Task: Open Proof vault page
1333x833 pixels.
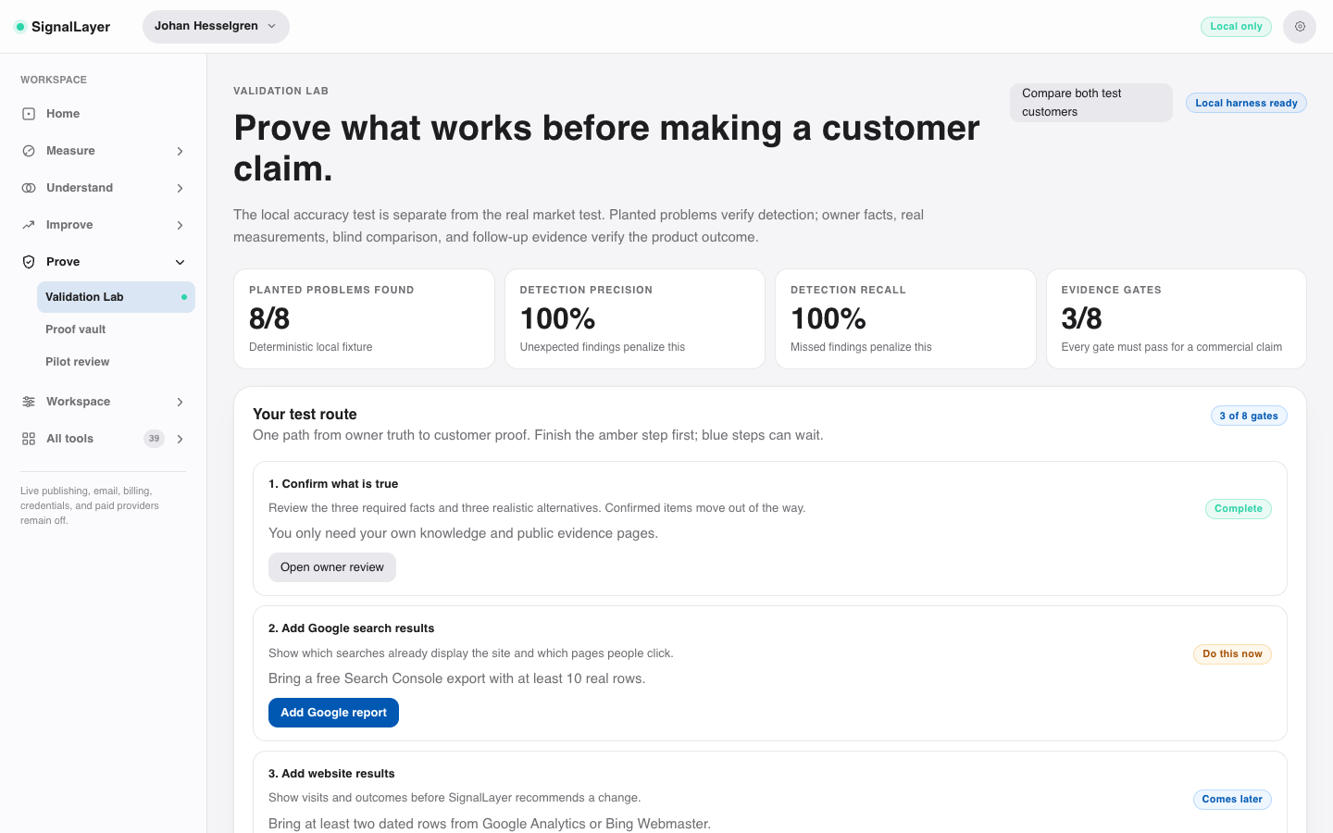Action: 116,329
